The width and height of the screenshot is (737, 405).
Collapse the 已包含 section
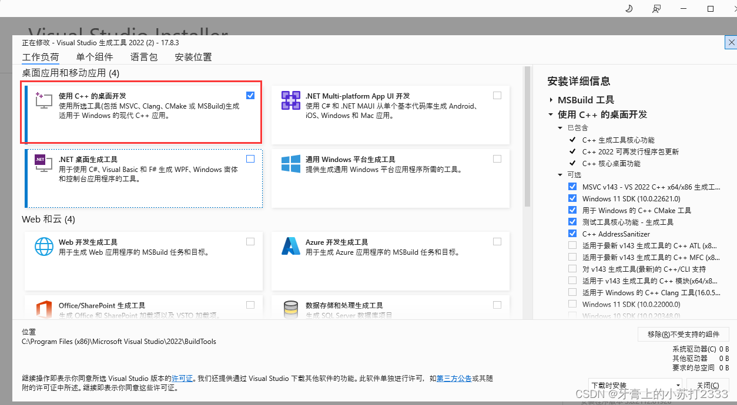pos(560,128)
